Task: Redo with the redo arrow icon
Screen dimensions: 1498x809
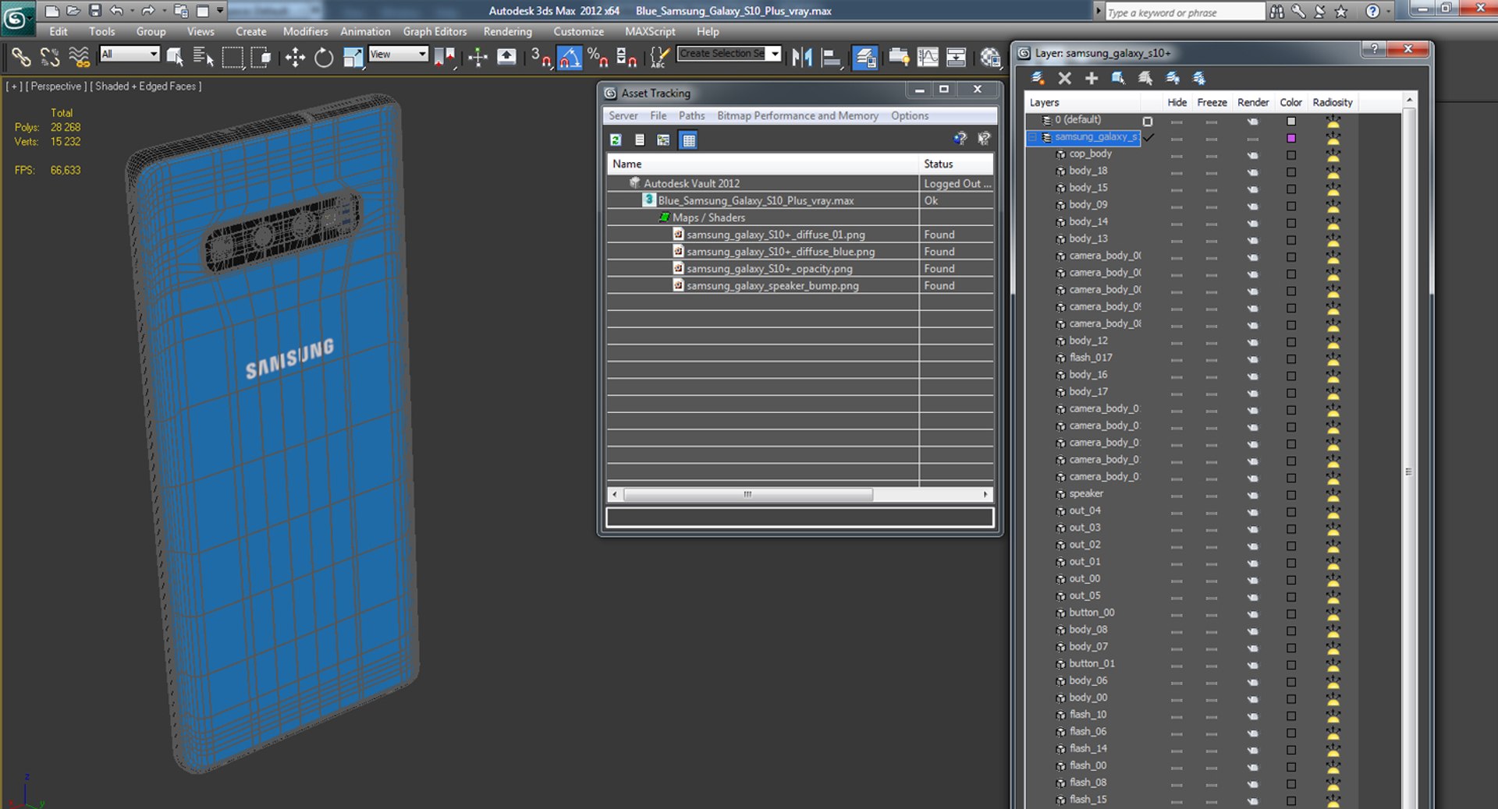Action: tap(147, 11)
